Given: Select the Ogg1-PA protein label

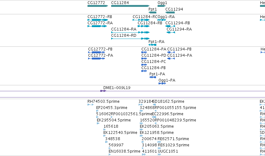Looking at the screenshot, I should pos(167,80).
